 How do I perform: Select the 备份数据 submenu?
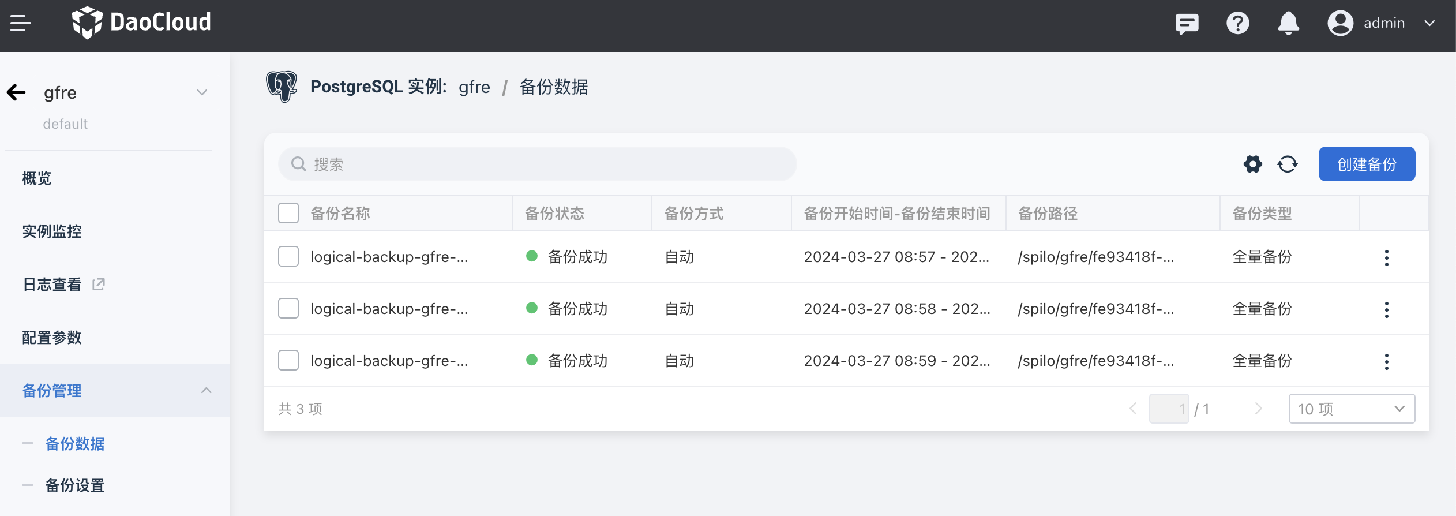[x=75, y=444]
